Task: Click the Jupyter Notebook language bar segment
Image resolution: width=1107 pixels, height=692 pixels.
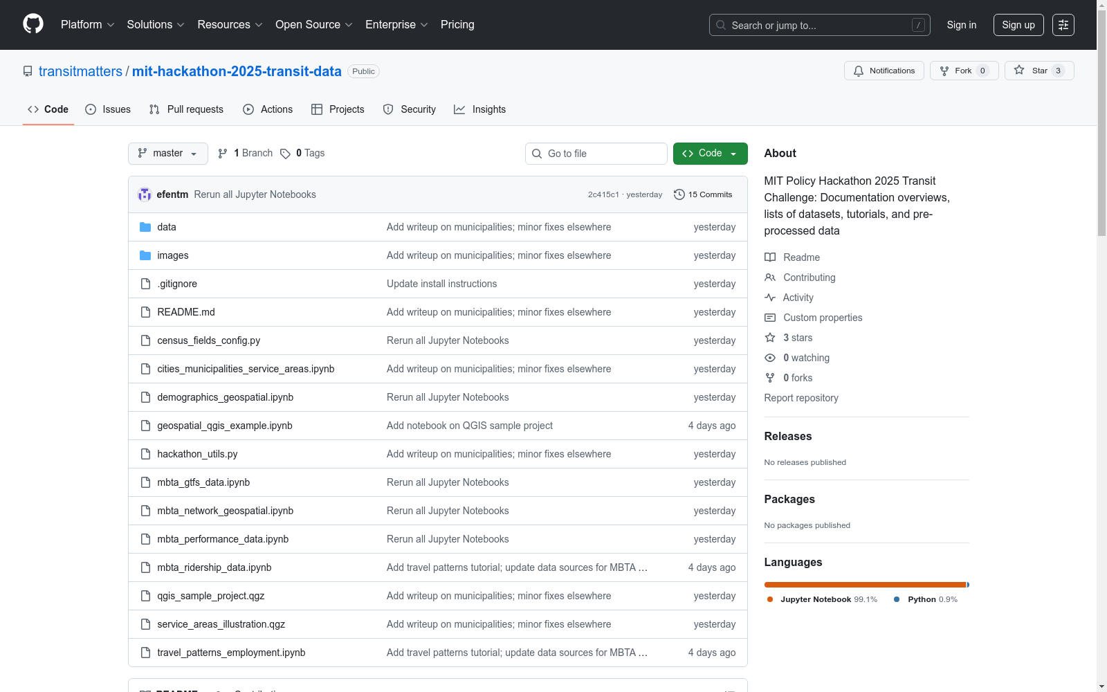Action: point(865,585)
